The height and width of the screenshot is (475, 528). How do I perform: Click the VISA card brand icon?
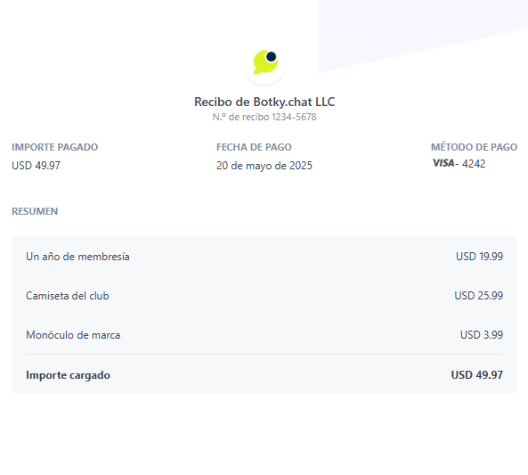(x=443, y=163)
